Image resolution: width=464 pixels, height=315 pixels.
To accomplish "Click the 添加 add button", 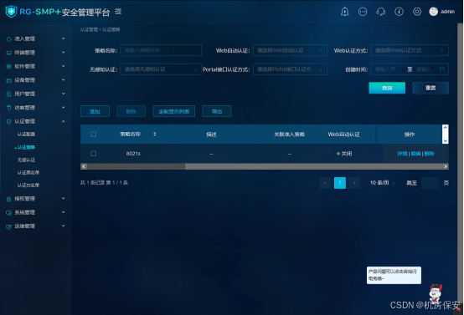I will pos(95,111).
